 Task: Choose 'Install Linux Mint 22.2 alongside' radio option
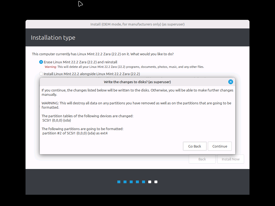(x=41, y=74)
